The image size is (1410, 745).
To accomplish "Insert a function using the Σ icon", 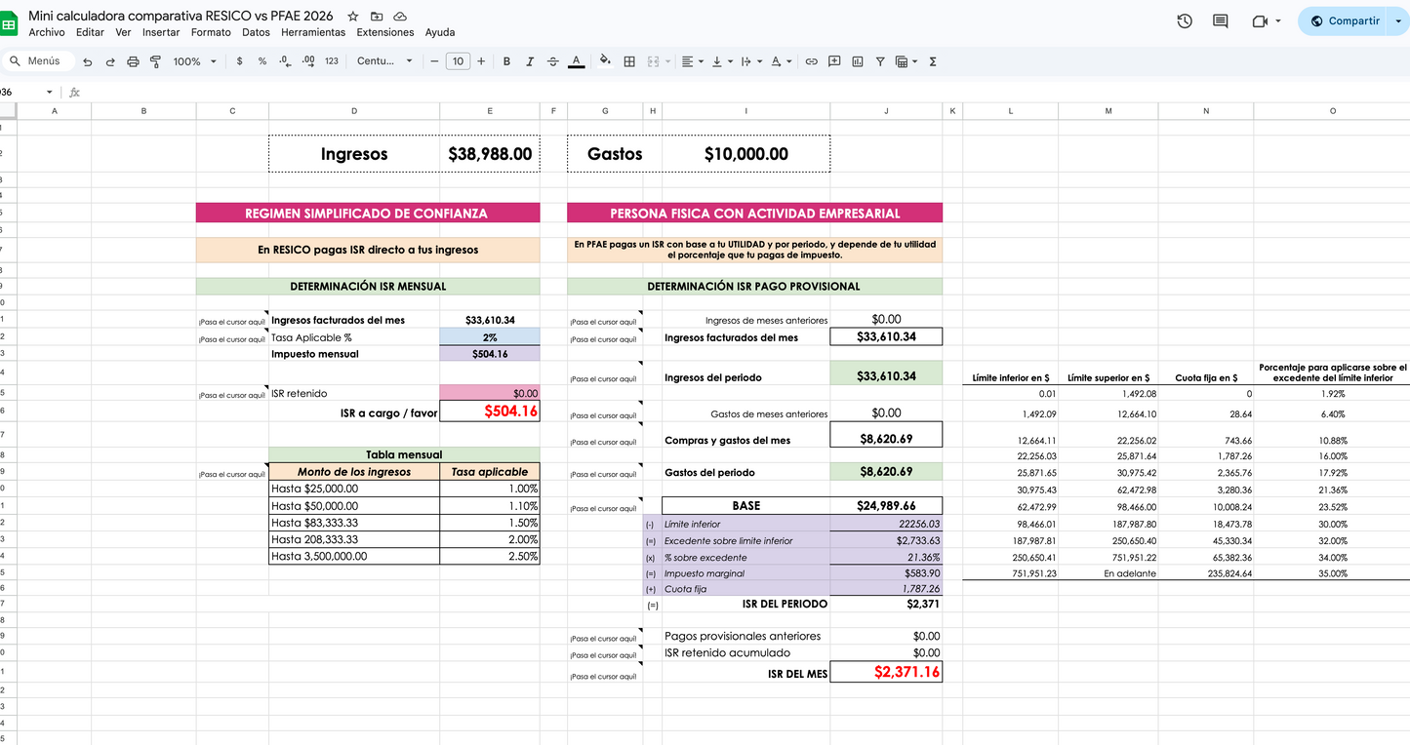I will 932,60.
